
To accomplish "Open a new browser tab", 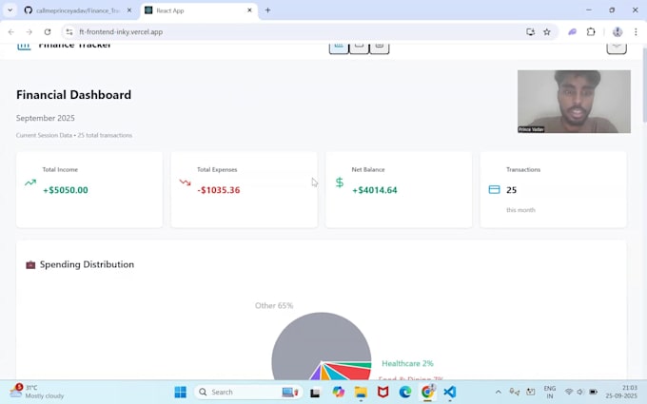I will pyautogui.click(x=267, y=10).
